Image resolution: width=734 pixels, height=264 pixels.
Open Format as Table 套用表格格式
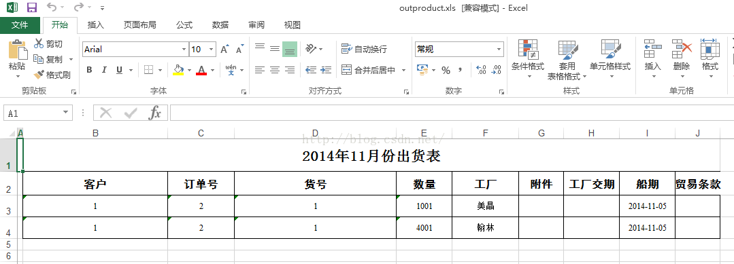567,60
